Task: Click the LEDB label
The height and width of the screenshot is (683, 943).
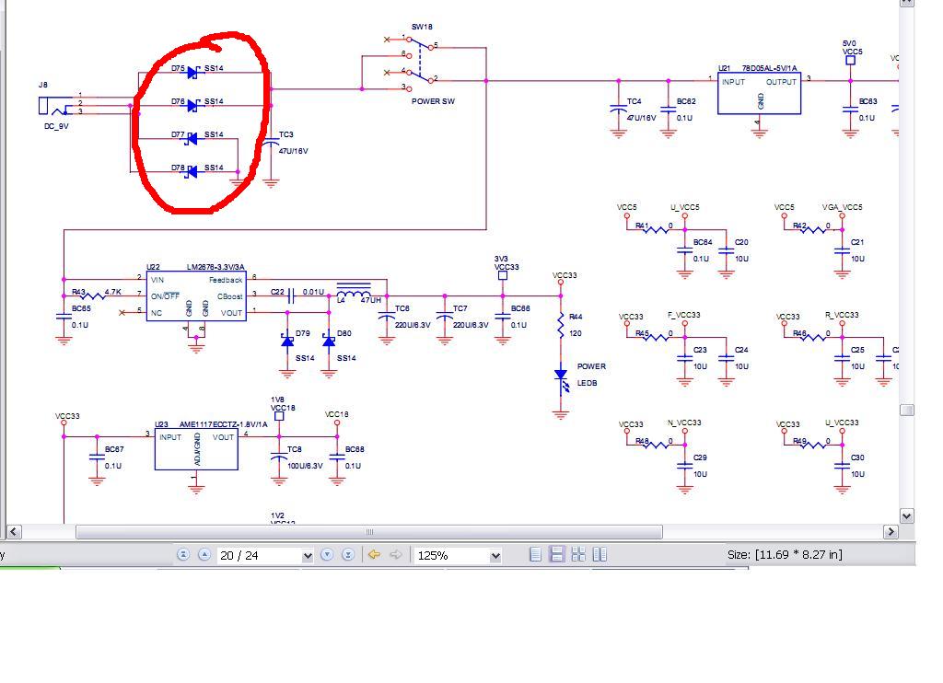Action: point(587,383)
